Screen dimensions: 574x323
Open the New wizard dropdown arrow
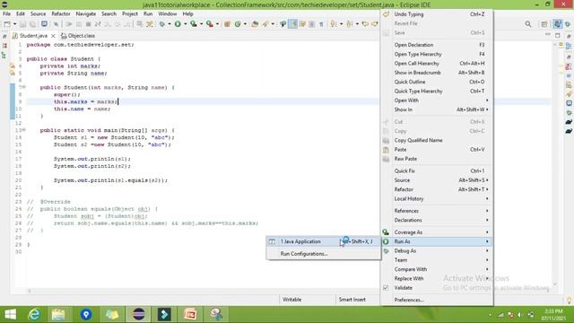point(14,24)
